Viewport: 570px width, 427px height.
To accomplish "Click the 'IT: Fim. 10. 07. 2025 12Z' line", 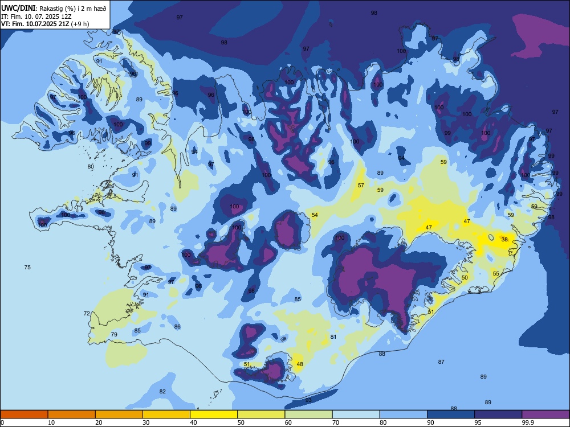I will 36,17.
